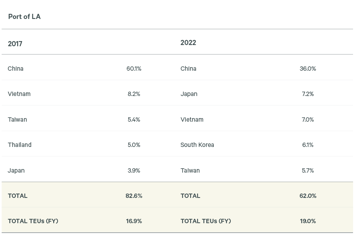The height and width of the screenshot is (237, 355).
Task: Select the 2017 column header
Action: pos(15,44)
